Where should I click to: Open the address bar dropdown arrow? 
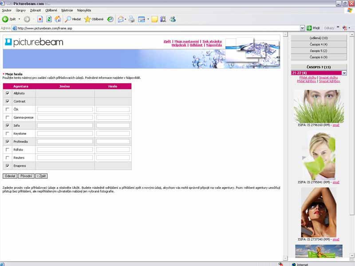(x=302, y=28)
